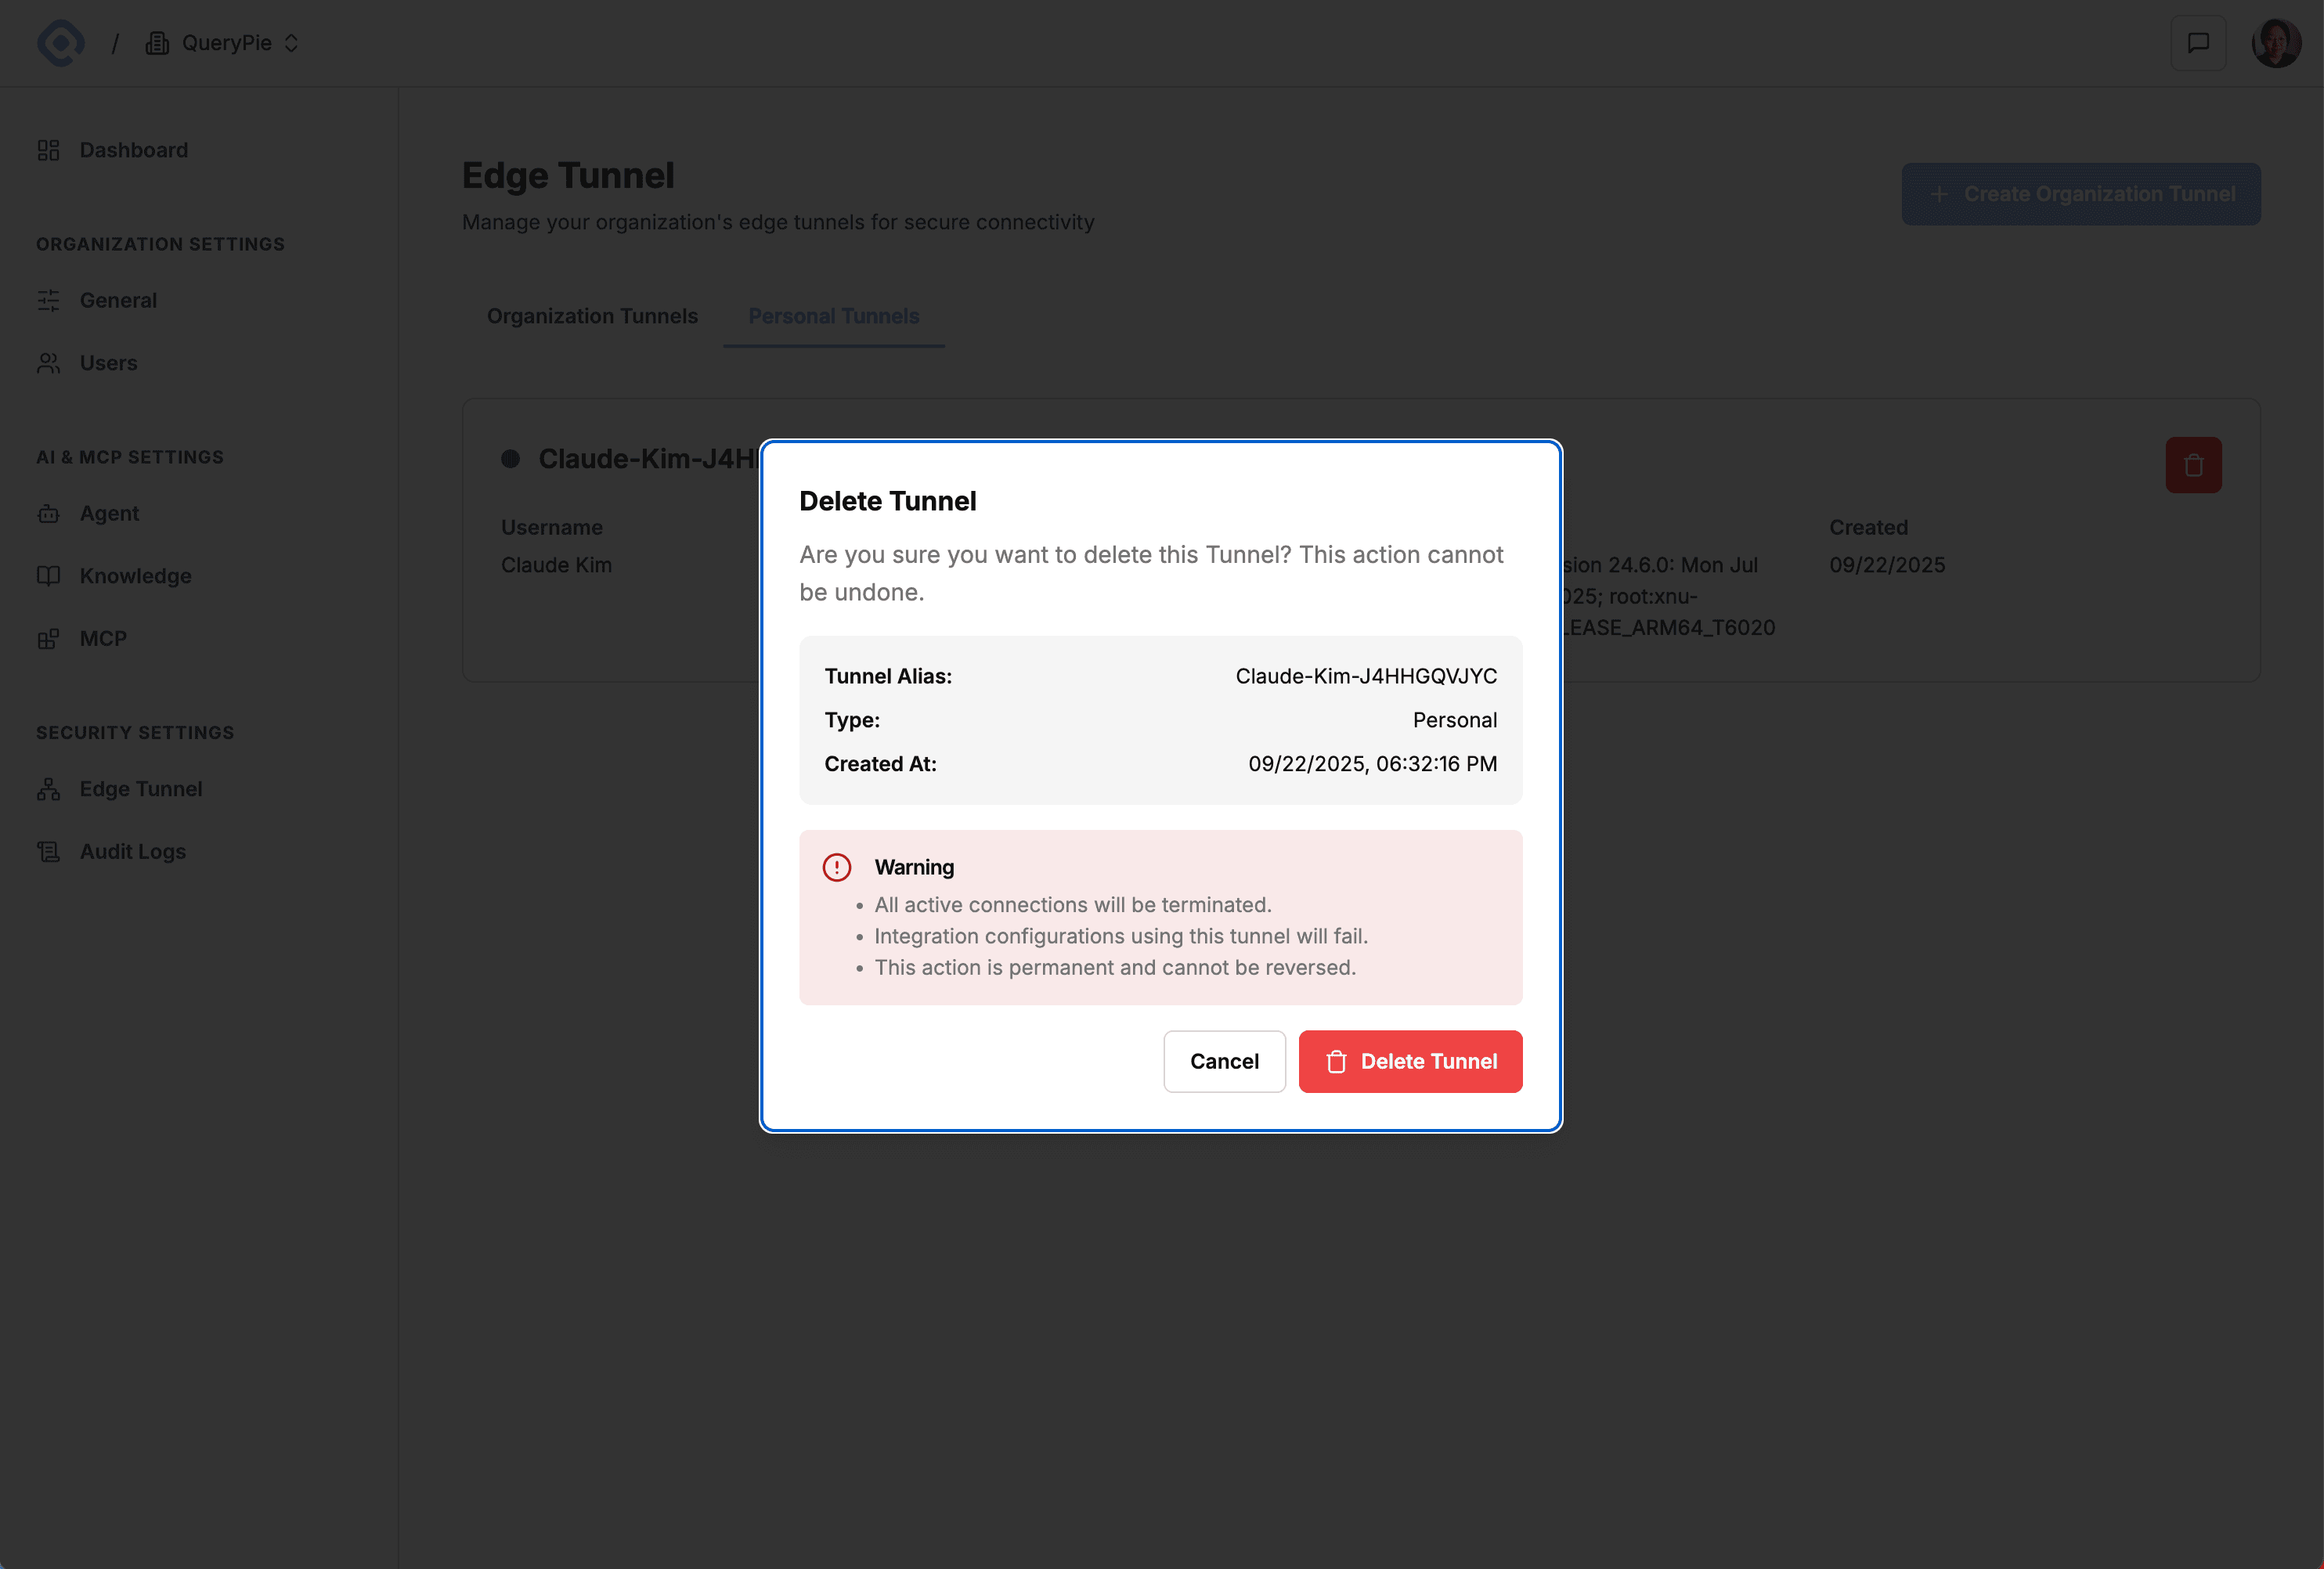Open Audit Logs in sidebar
This screenshot has height=1569, width=2324.
[x=132, y=851]
